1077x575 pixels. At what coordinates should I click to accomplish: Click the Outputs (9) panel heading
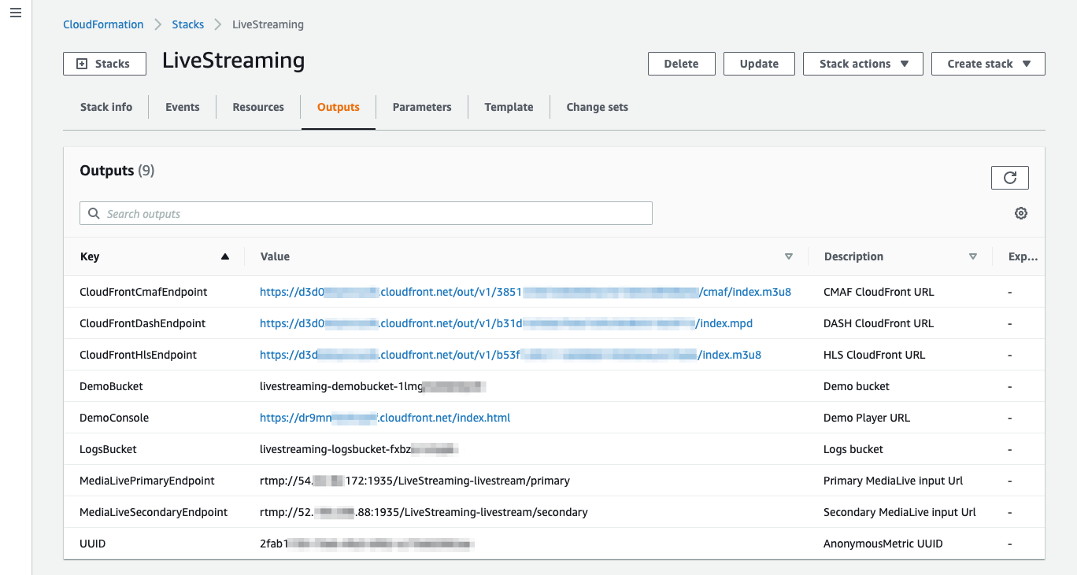click(x=117, y=171)
